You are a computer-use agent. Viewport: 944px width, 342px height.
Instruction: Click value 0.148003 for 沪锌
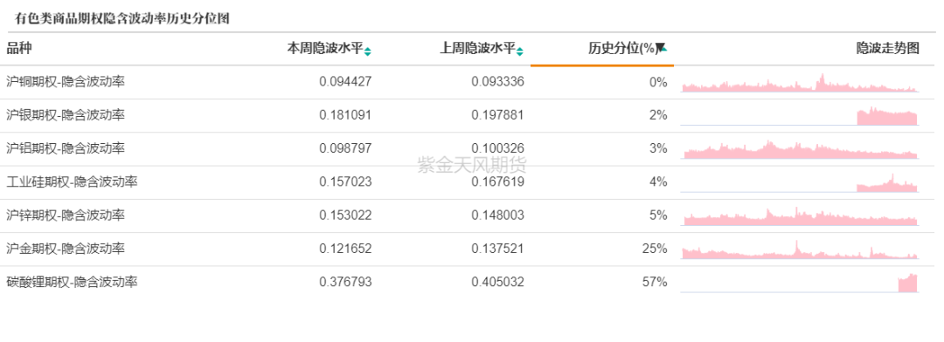(498, 215)
